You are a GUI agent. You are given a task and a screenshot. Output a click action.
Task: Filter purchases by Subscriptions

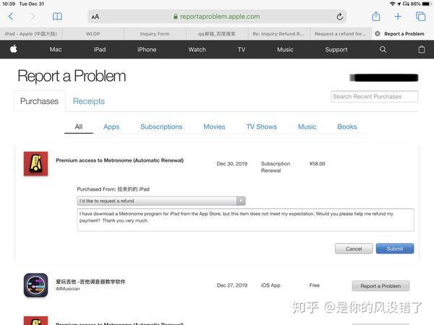click(x=161, y=127)
